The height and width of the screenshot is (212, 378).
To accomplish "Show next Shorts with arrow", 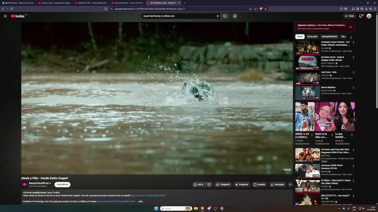I will pos(354,120).
